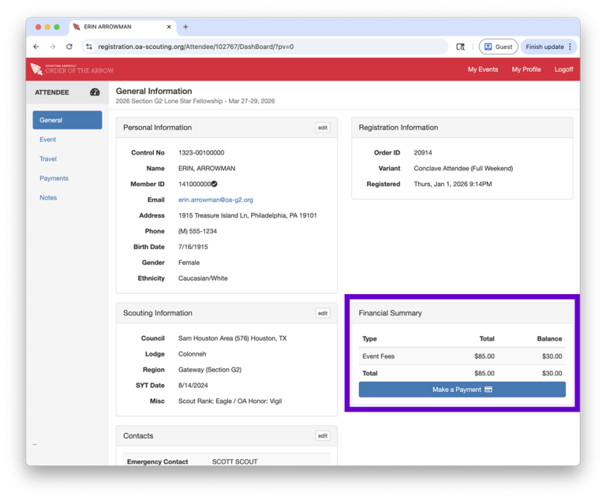Click the media cast icon in toolbar
Image resolution: width=606 pixels, height=500 pixels.
(x=461, y=47)
